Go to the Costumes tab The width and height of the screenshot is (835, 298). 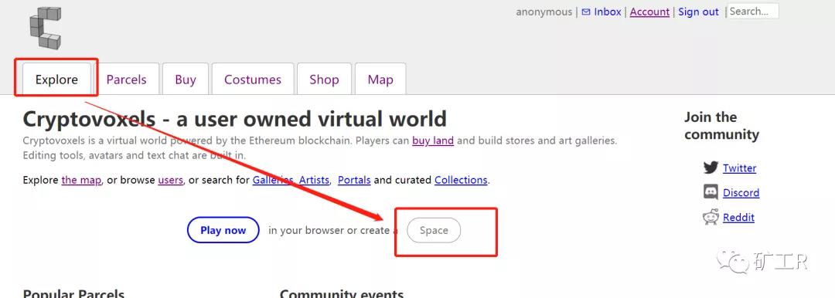click(x=252, y=80)
